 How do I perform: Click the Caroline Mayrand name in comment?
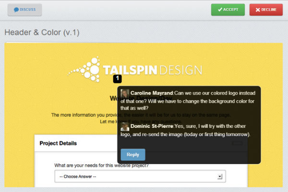point(152,93)
